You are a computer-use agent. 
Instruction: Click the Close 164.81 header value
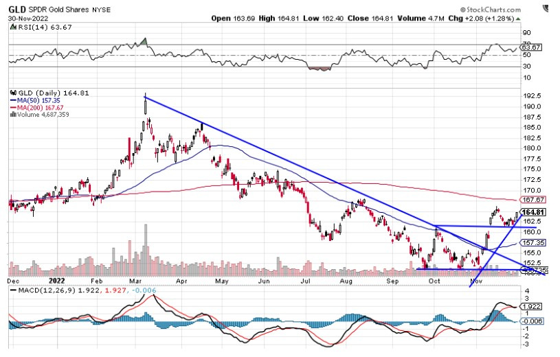pos(370,19)
